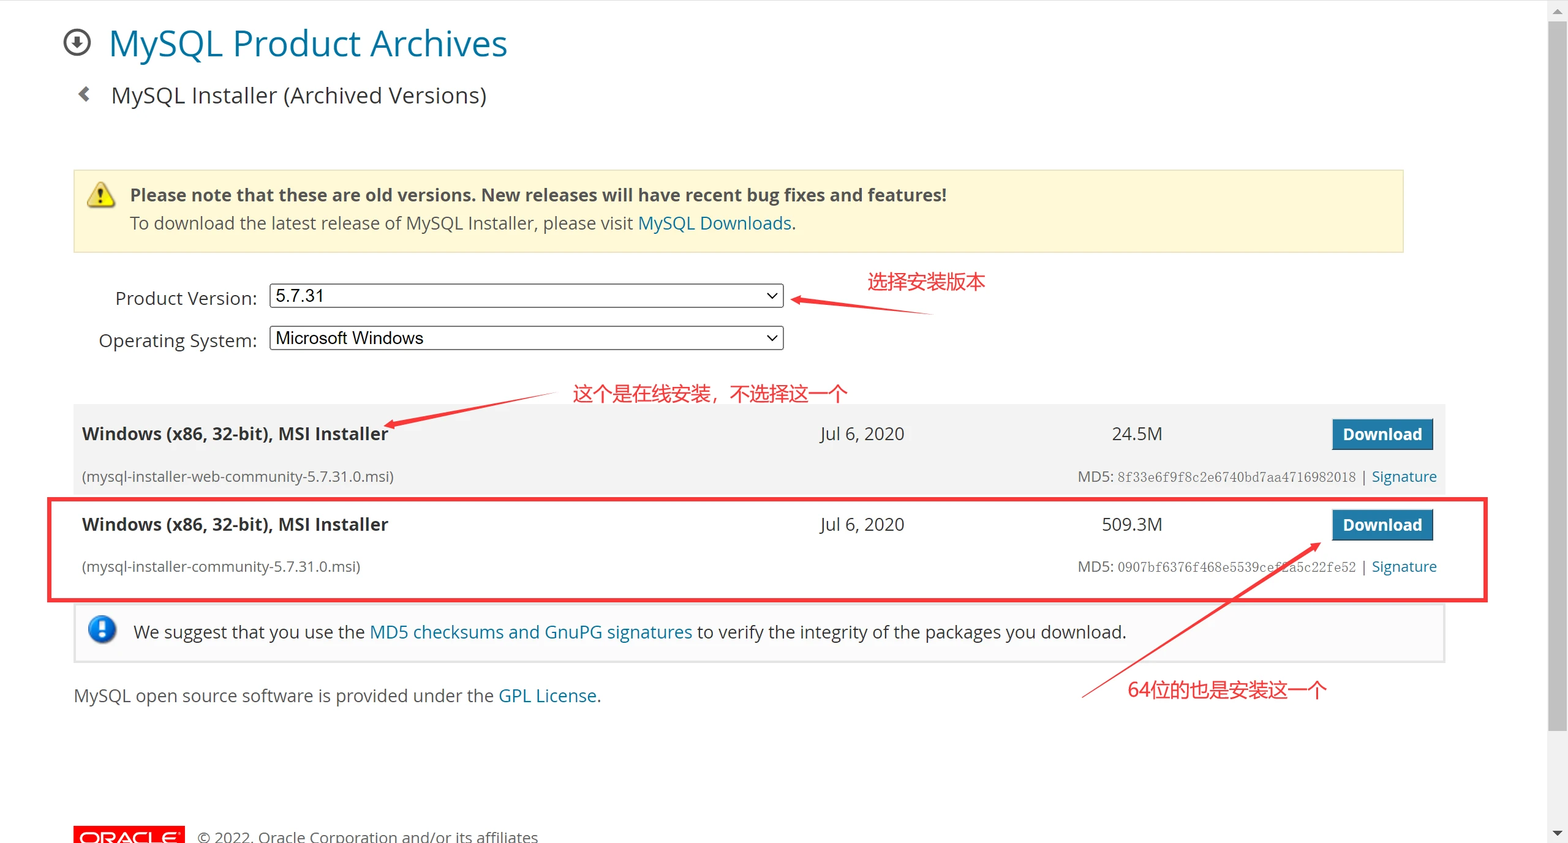Click Download button for 509.3M community installer

point(1382,524)
